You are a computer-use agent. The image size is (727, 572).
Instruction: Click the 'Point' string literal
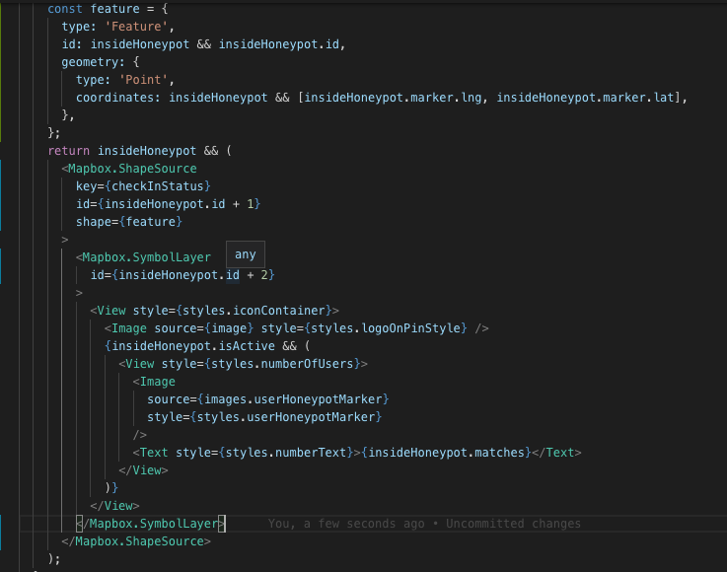click(143, 80)
